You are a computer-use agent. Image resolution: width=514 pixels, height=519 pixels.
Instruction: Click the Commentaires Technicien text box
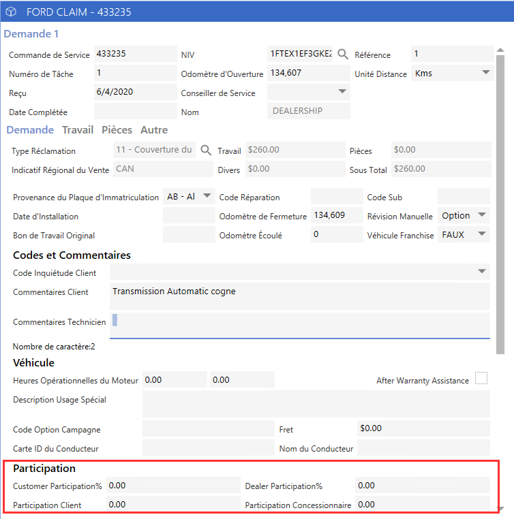[300, 326]
